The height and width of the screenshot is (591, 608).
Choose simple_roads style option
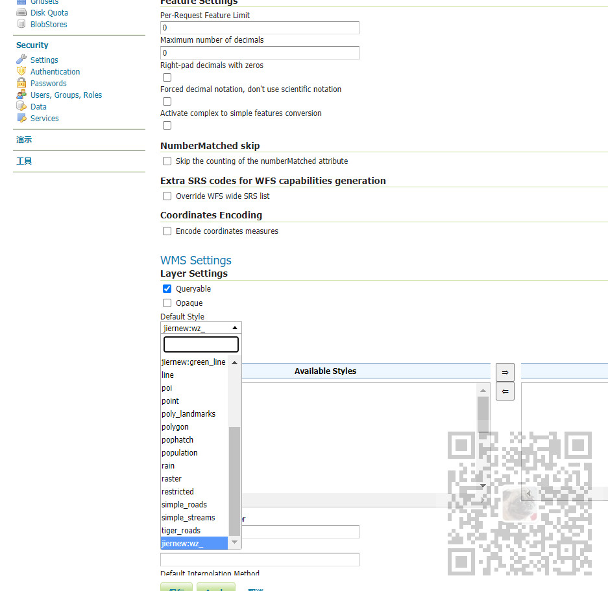(x=194, y=505)
